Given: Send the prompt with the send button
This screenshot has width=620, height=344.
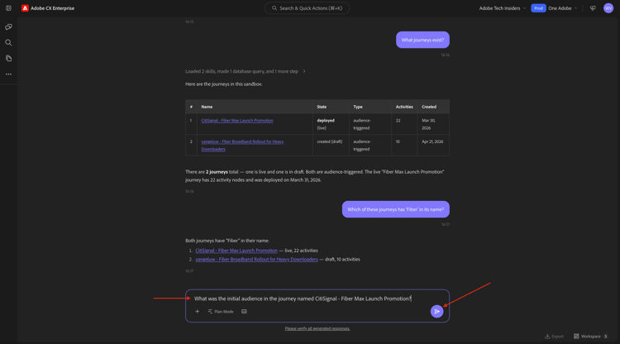Looking at the screenshot, I should pyautogui.click(x=436, y=312).
